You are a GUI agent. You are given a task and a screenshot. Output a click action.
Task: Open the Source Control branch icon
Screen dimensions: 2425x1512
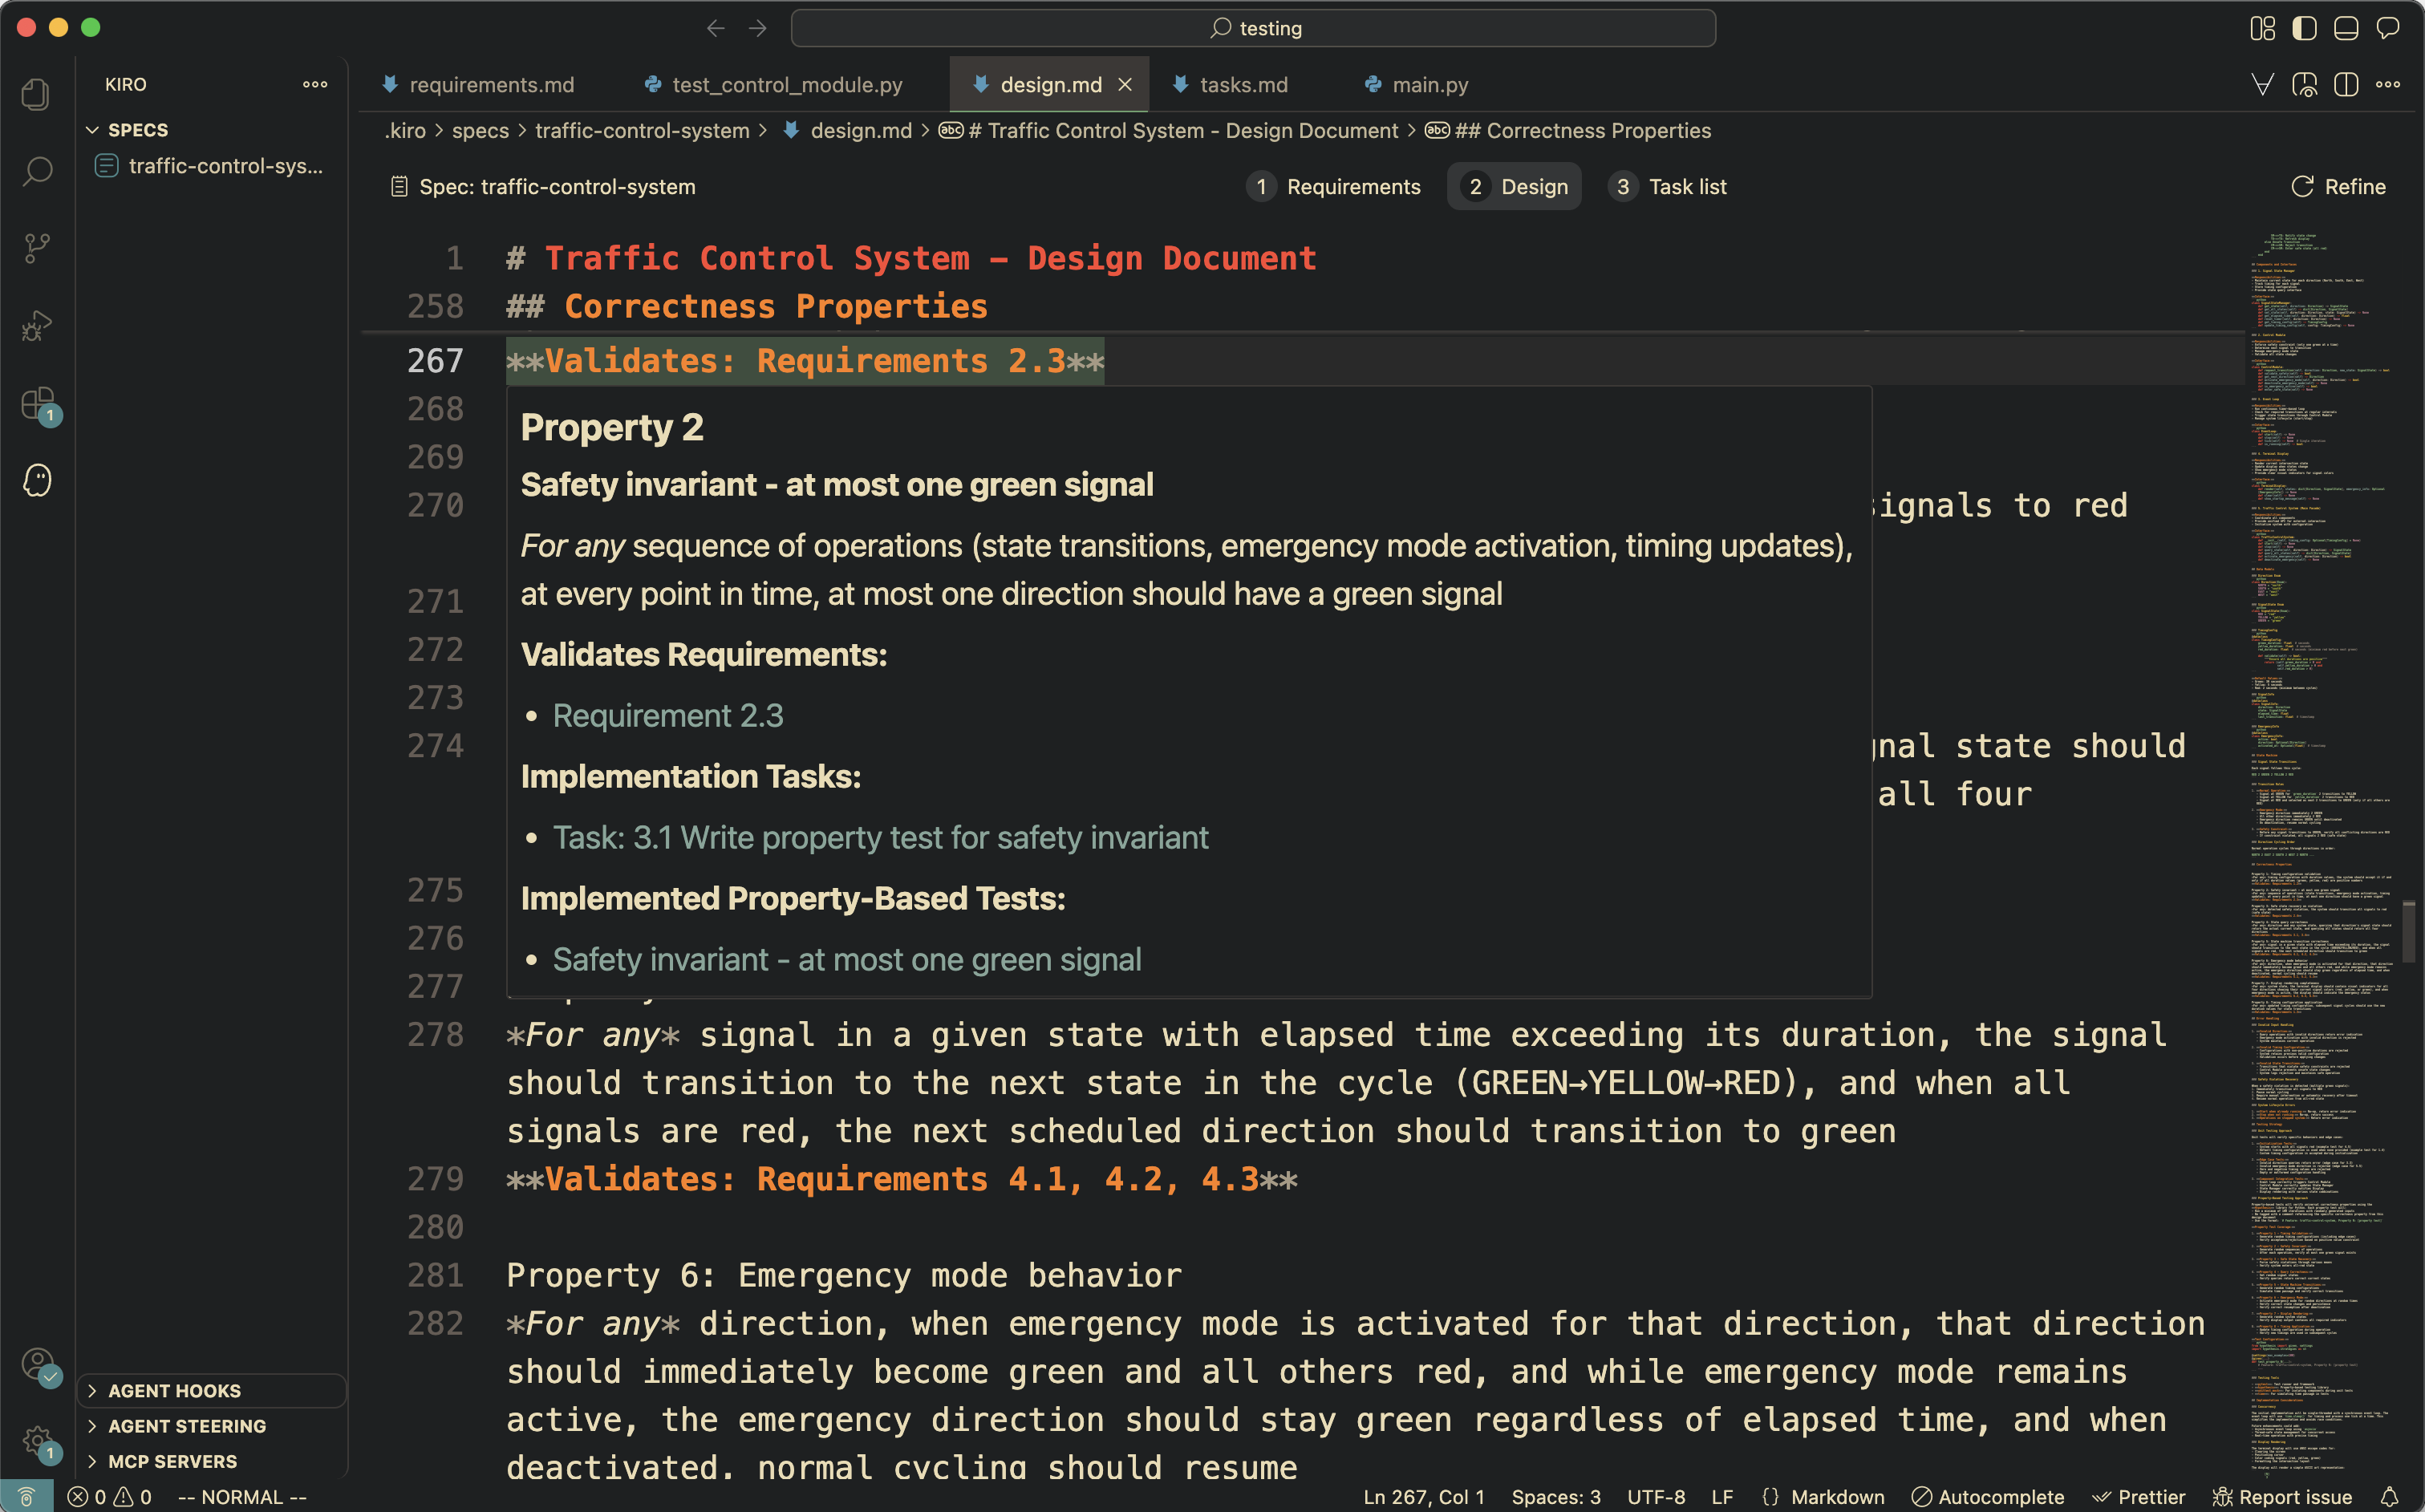37,248
